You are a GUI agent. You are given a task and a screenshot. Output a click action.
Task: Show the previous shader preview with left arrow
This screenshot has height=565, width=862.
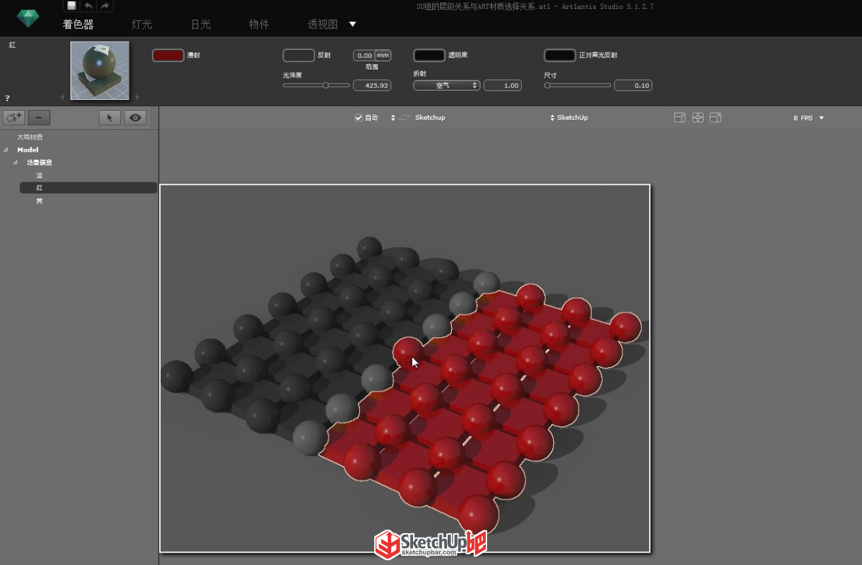point(62,97)
